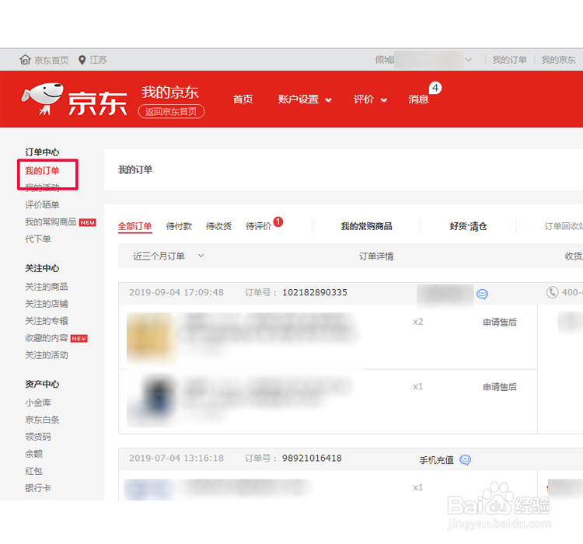Open 代下单 in the sidebar
583x544 pixels.
pos(37,239)
